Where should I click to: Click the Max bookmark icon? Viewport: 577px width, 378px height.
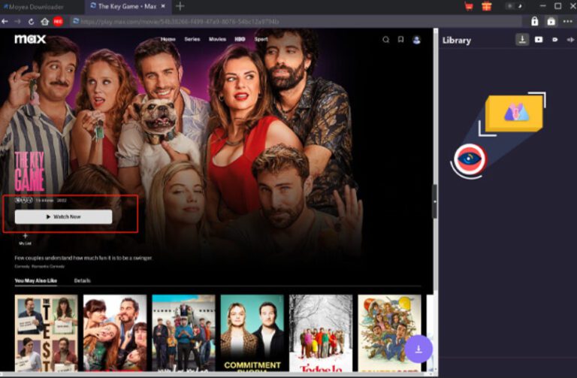click(401, 40)
